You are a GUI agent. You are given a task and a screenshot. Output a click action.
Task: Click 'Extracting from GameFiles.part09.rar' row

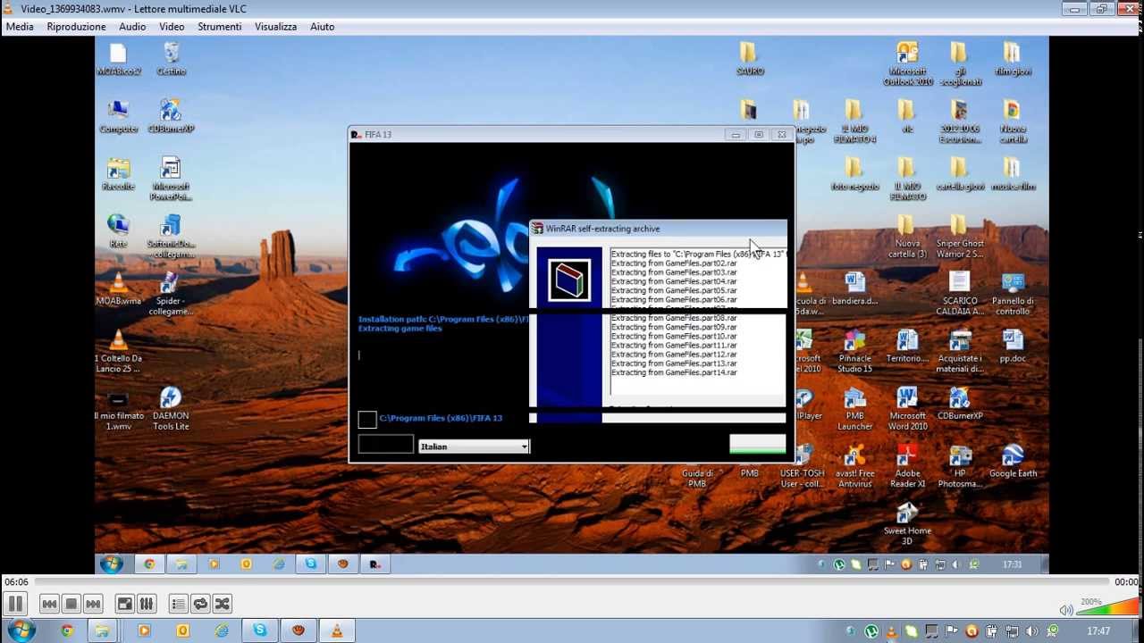(x=674, y=327)
